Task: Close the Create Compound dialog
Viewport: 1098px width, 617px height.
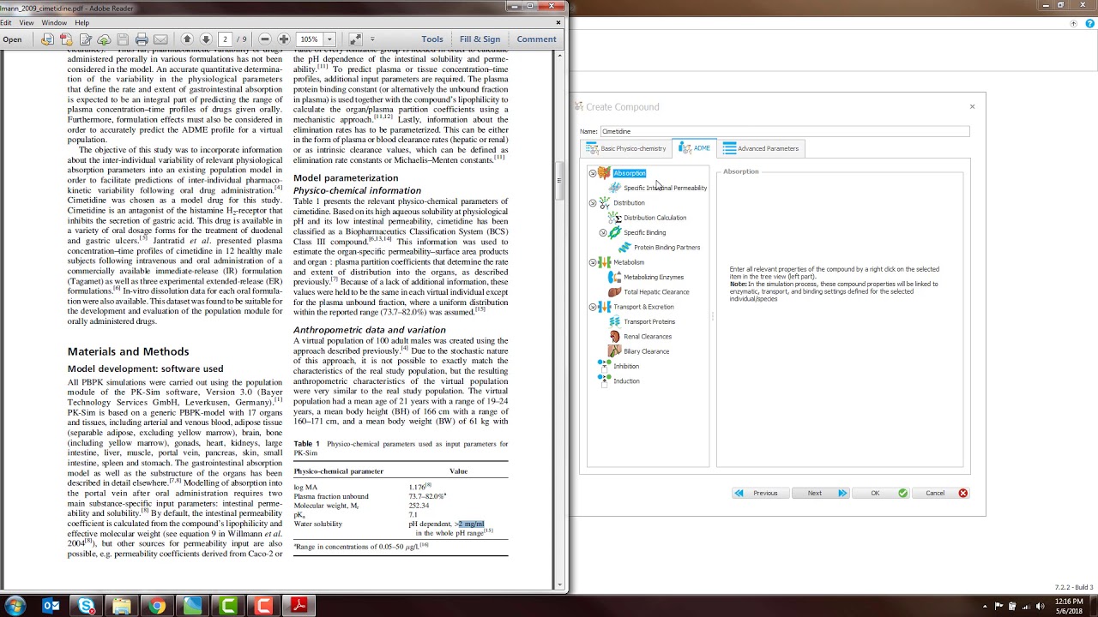Action: [x=972, y=106]
